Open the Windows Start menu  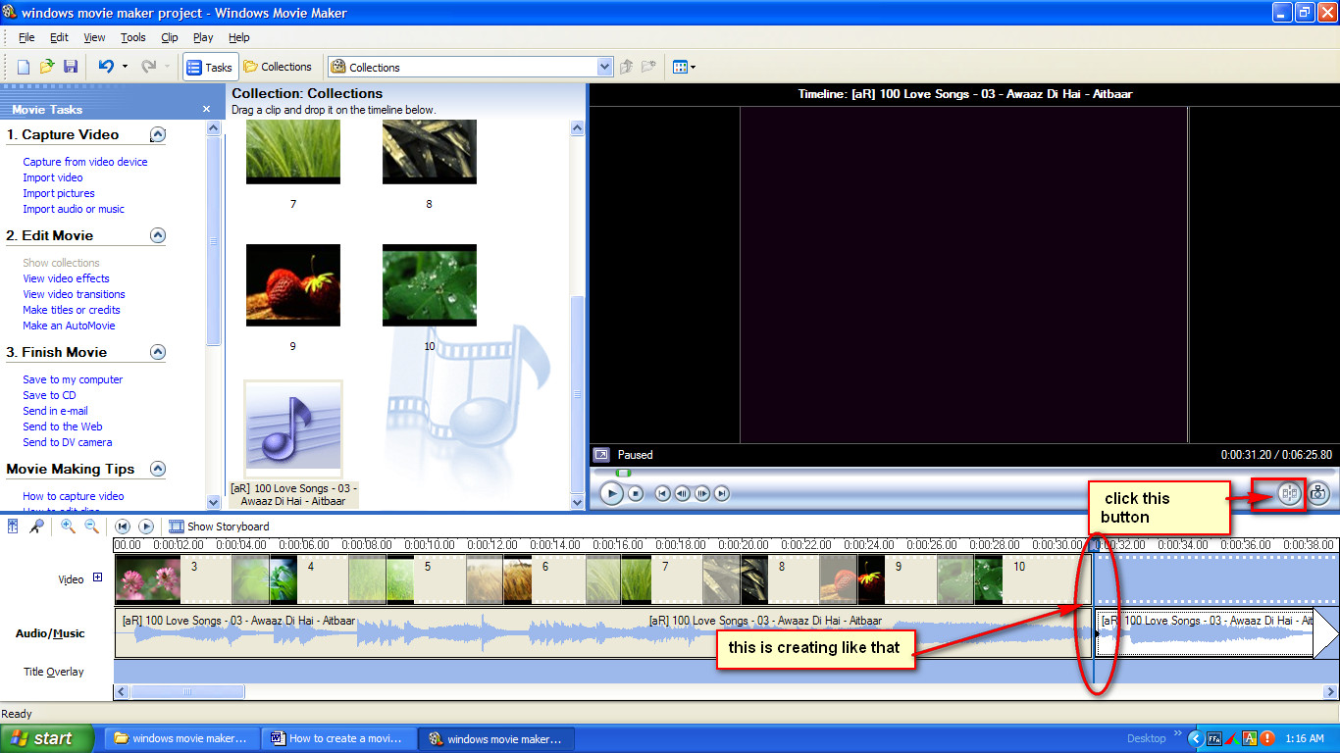(47, 738)
